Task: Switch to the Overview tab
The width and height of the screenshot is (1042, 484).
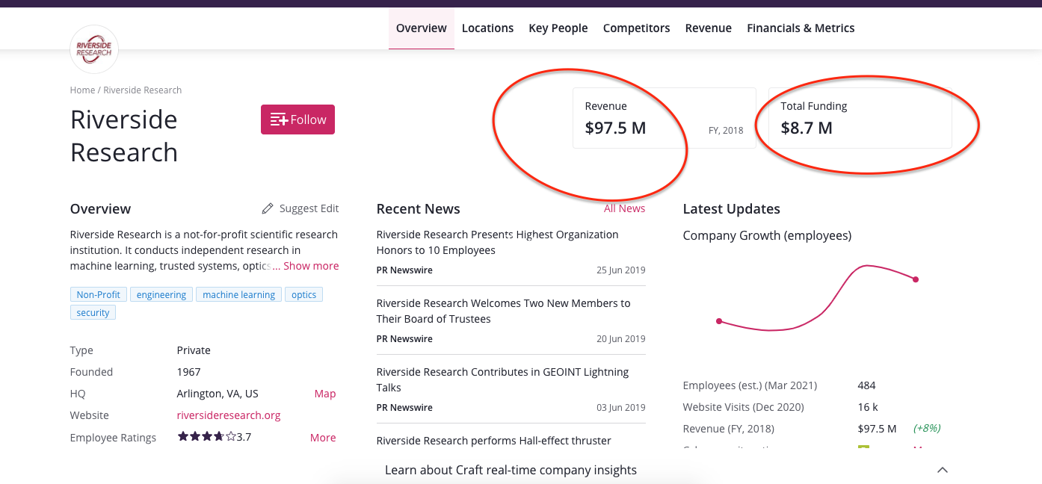Action: click(x=422, y=28)
